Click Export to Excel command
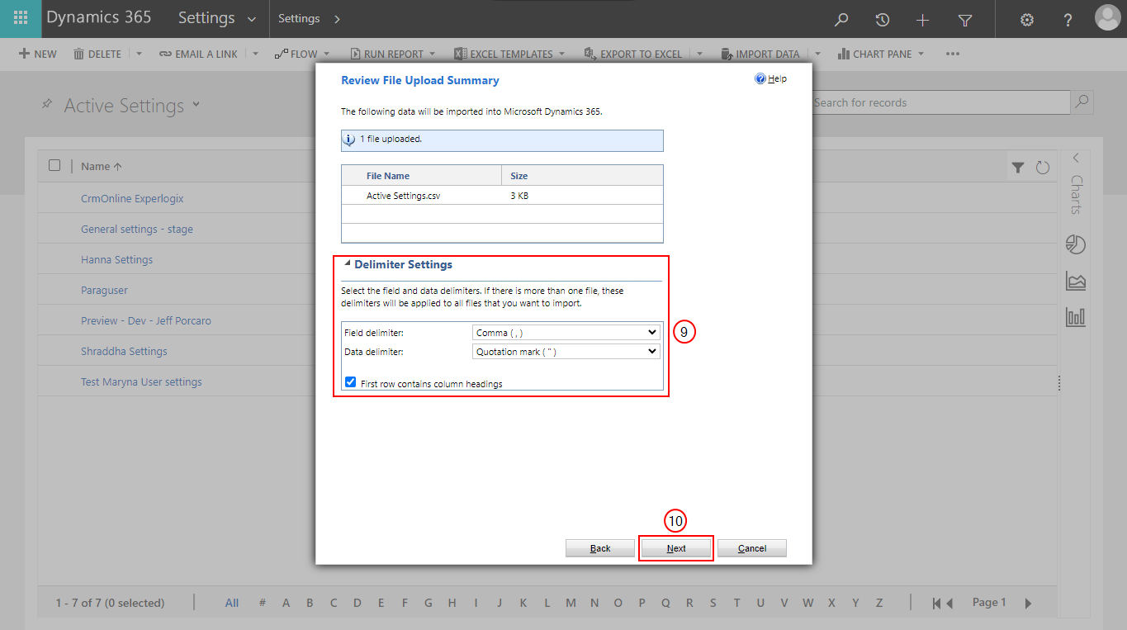The image size is (1127, 630). [x=633, y=54]
